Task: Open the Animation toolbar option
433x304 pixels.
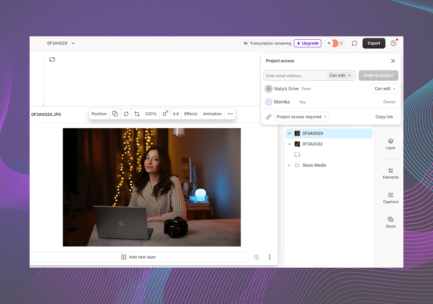Action: [212, 114]
